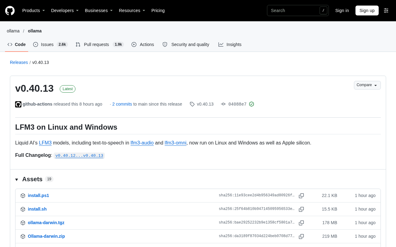The height and width of the screenshot is (247, 396).
Task: Open the v0.40.12...v0.40.13 changelog link
Action: (x=79, y=156)
